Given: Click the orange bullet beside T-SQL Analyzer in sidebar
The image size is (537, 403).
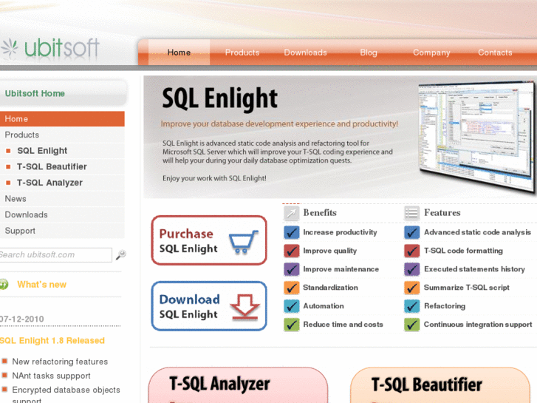Looking at the screenshot, I should [8, 183].
